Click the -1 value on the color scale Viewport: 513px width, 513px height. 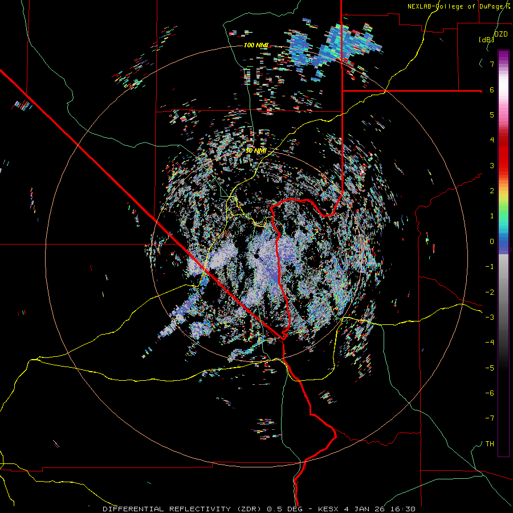click(x=490, y=267)
